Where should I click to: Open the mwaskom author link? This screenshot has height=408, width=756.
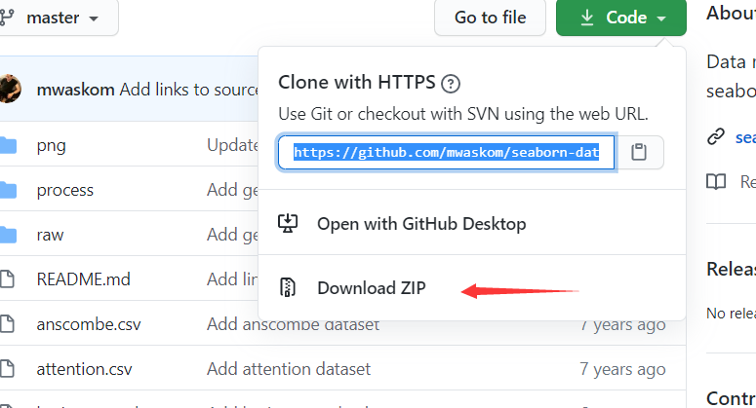(76, 90)
